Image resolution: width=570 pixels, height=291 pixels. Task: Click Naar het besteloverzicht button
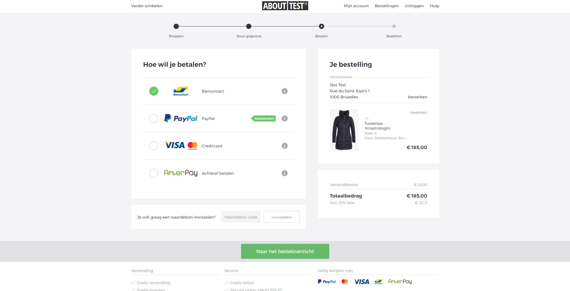pos(285,251)
